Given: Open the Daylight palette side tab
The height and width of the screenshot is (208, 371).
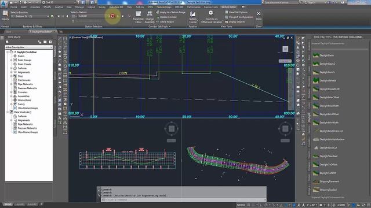Looking at the screenshot, I should (x=309, y=117).
